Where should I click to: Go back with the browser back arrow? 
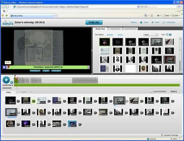click(x=3, y=7)
